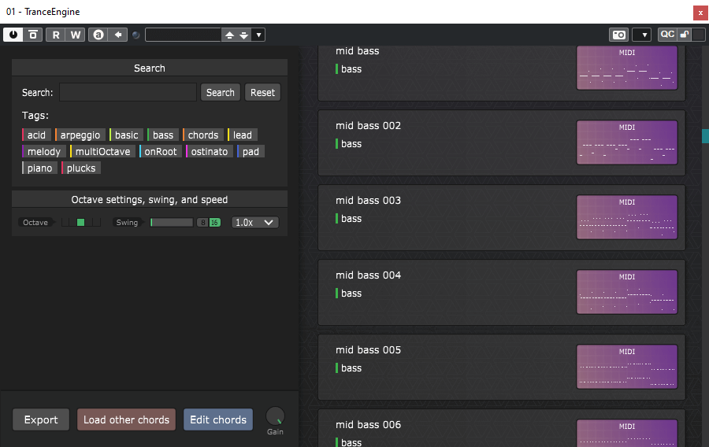Select the arpeggio tag

pyautogui.click(x=80, y=135)
